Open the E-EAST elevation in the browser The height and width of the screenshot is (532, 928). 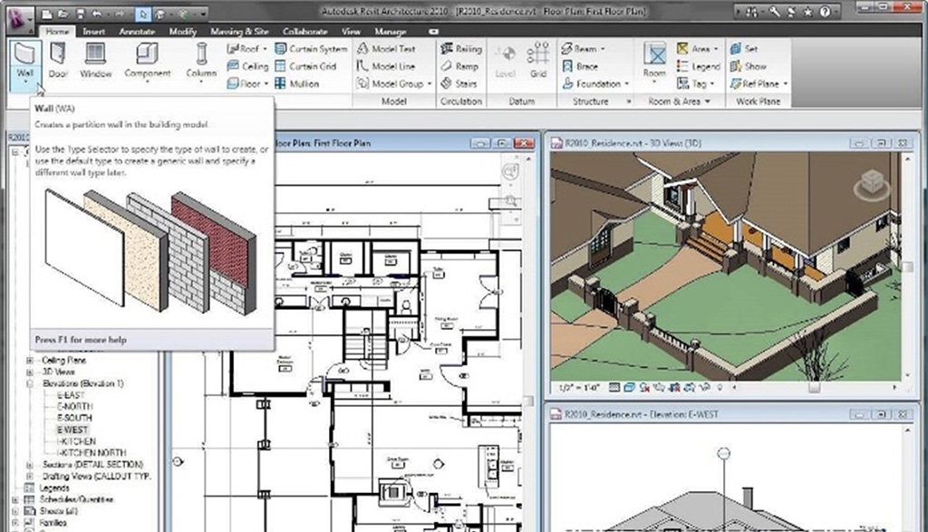coord(71,395)
